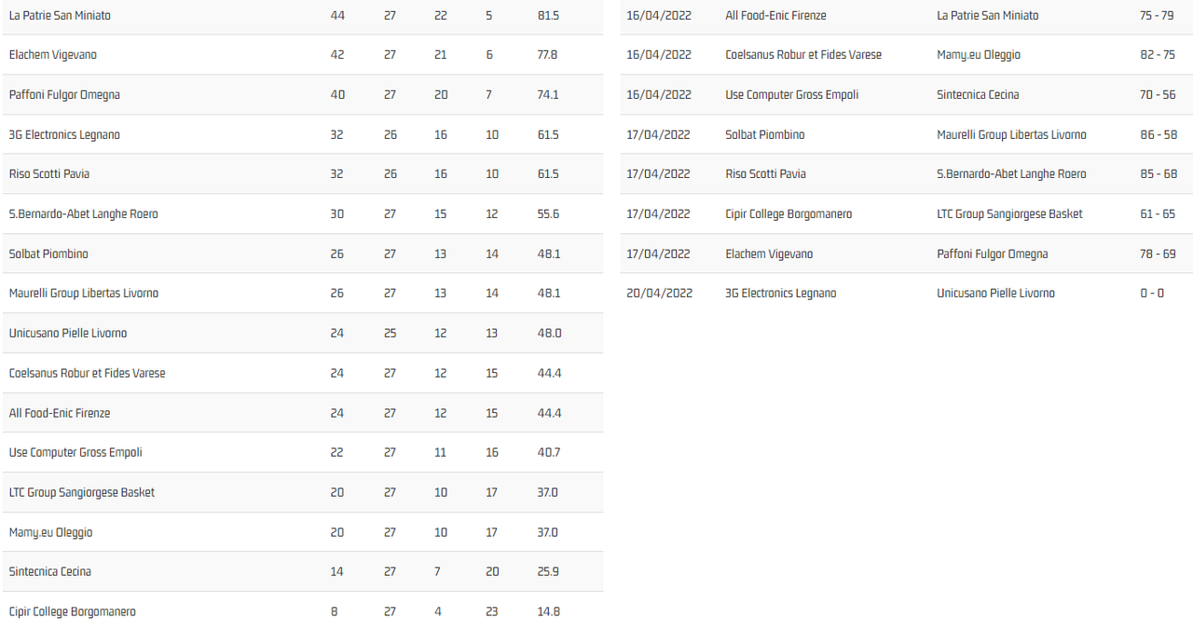Click Solbat Piombino in the standings table
1193x631 pixels.
point(48,254)
